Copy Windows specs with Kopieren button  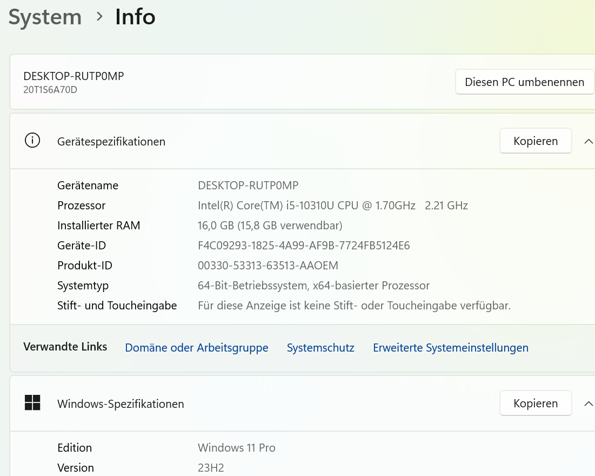(536, 403)
